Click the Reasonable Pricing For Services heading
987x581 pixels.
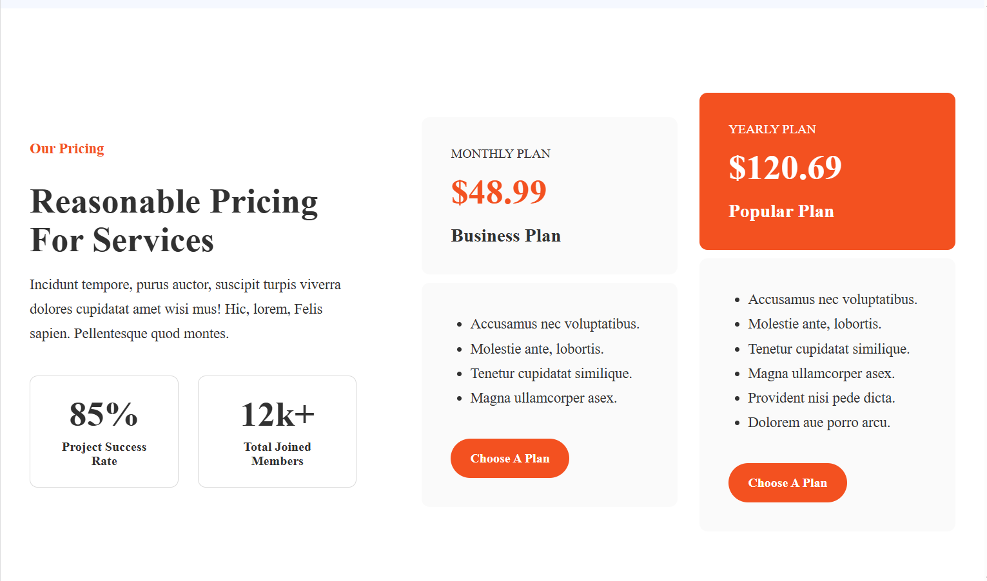tap(174, 221)
